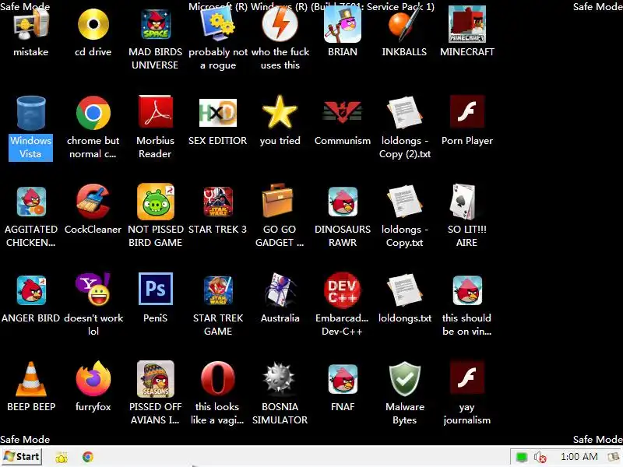Select the INKBALLS orange ball icon
Viewport: 623px width, 467px height.
tap(404, 25)
